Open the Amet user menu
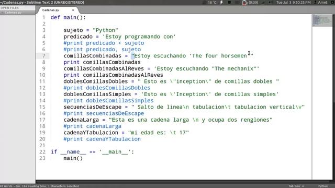This screenshot has width=335, height=188. [x=320, y=3]
